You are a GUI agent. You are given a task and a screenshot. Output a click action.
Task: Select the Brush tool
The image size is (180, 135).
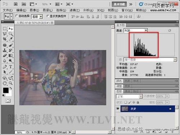(x=11, y=45)
